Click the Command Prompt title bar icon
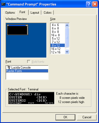Image resolution: width=99 pixels, height=123 pixels. (x=3, y=4)
